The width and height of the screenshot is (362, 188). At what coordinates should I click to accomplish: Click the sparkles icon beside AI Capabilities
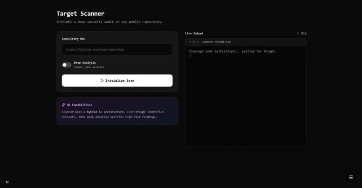point(63,105)
